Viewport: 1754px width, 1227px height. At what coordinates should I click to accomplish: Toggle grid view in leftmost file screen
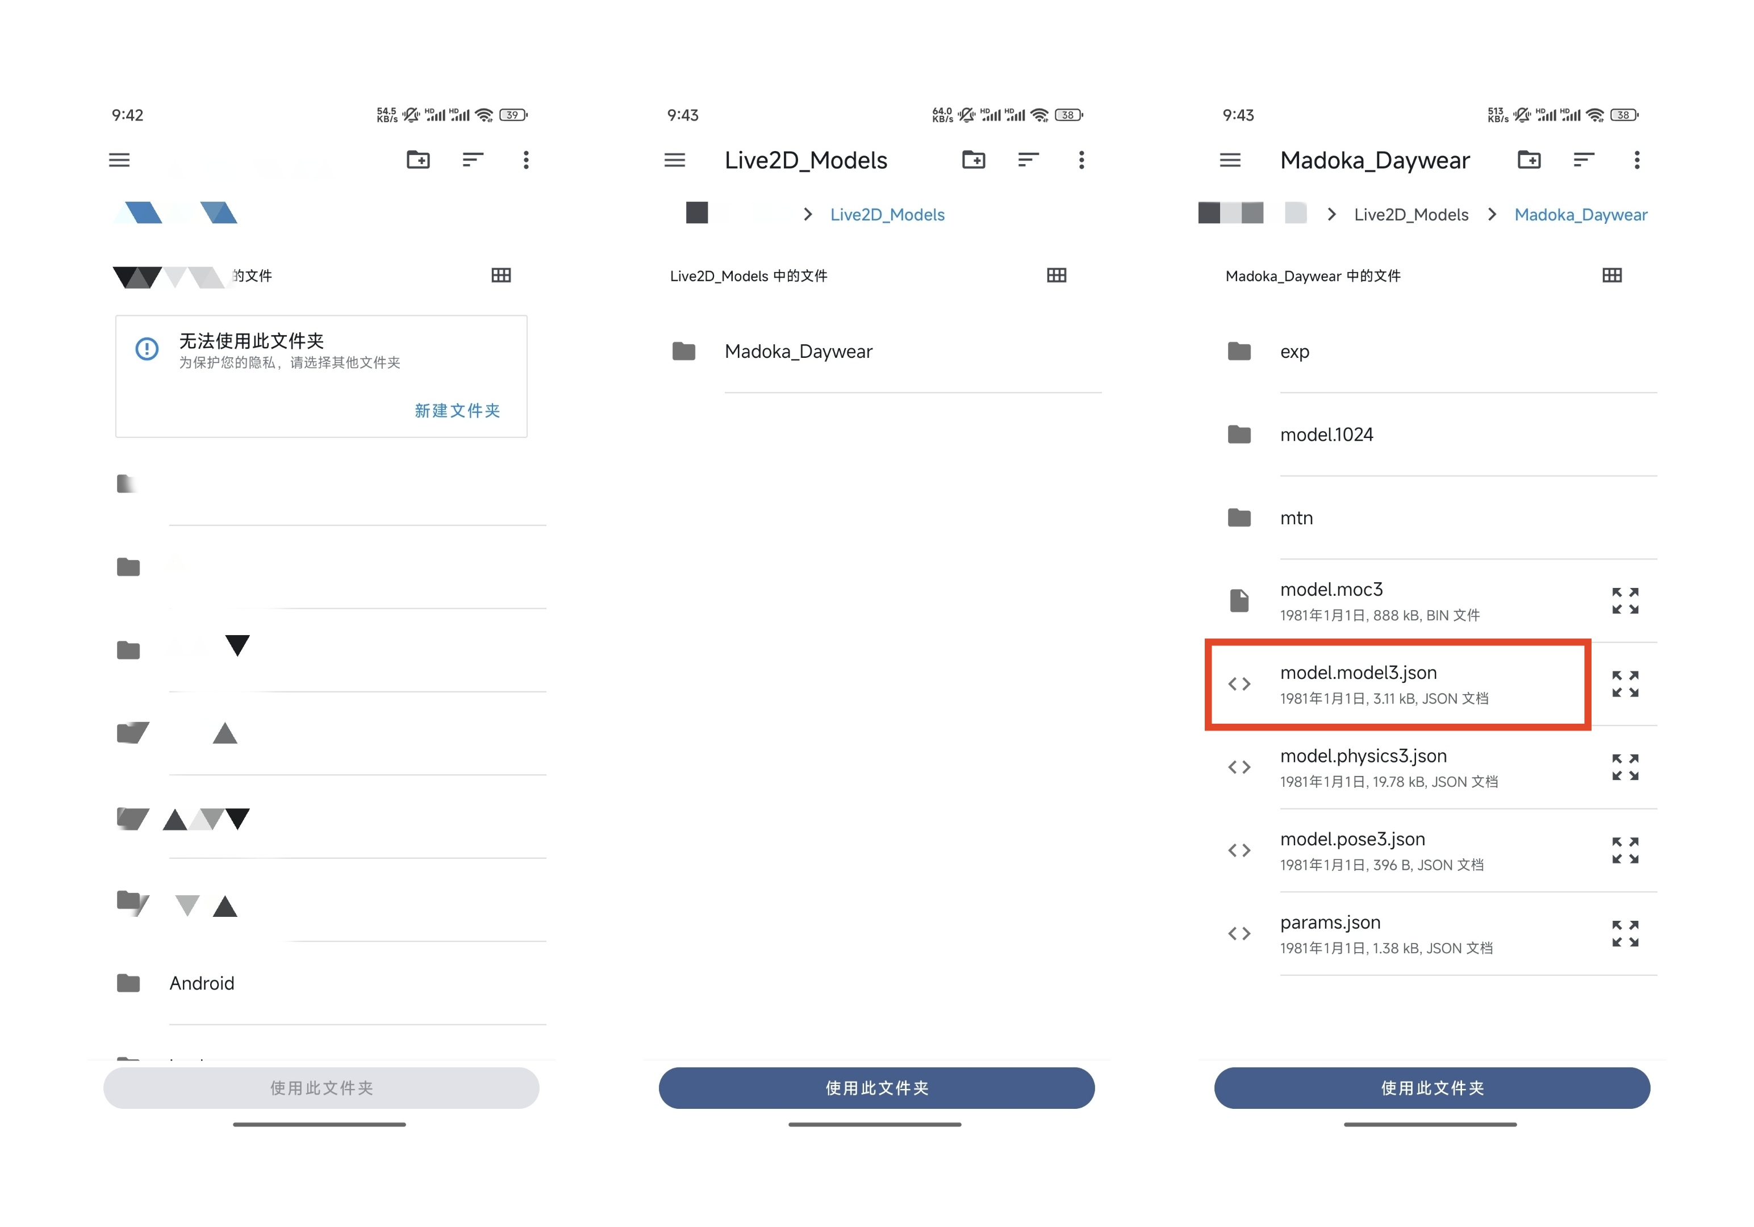pos(501,275)
